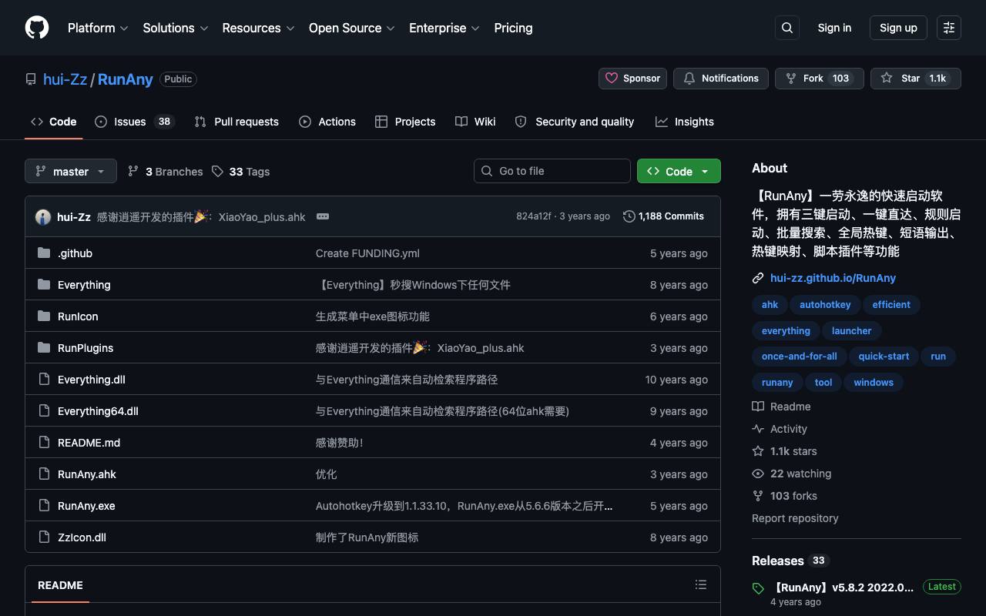This screenshot has width=986, height=616.
Task: Click the Go to file search field
Action: (552, 171)
